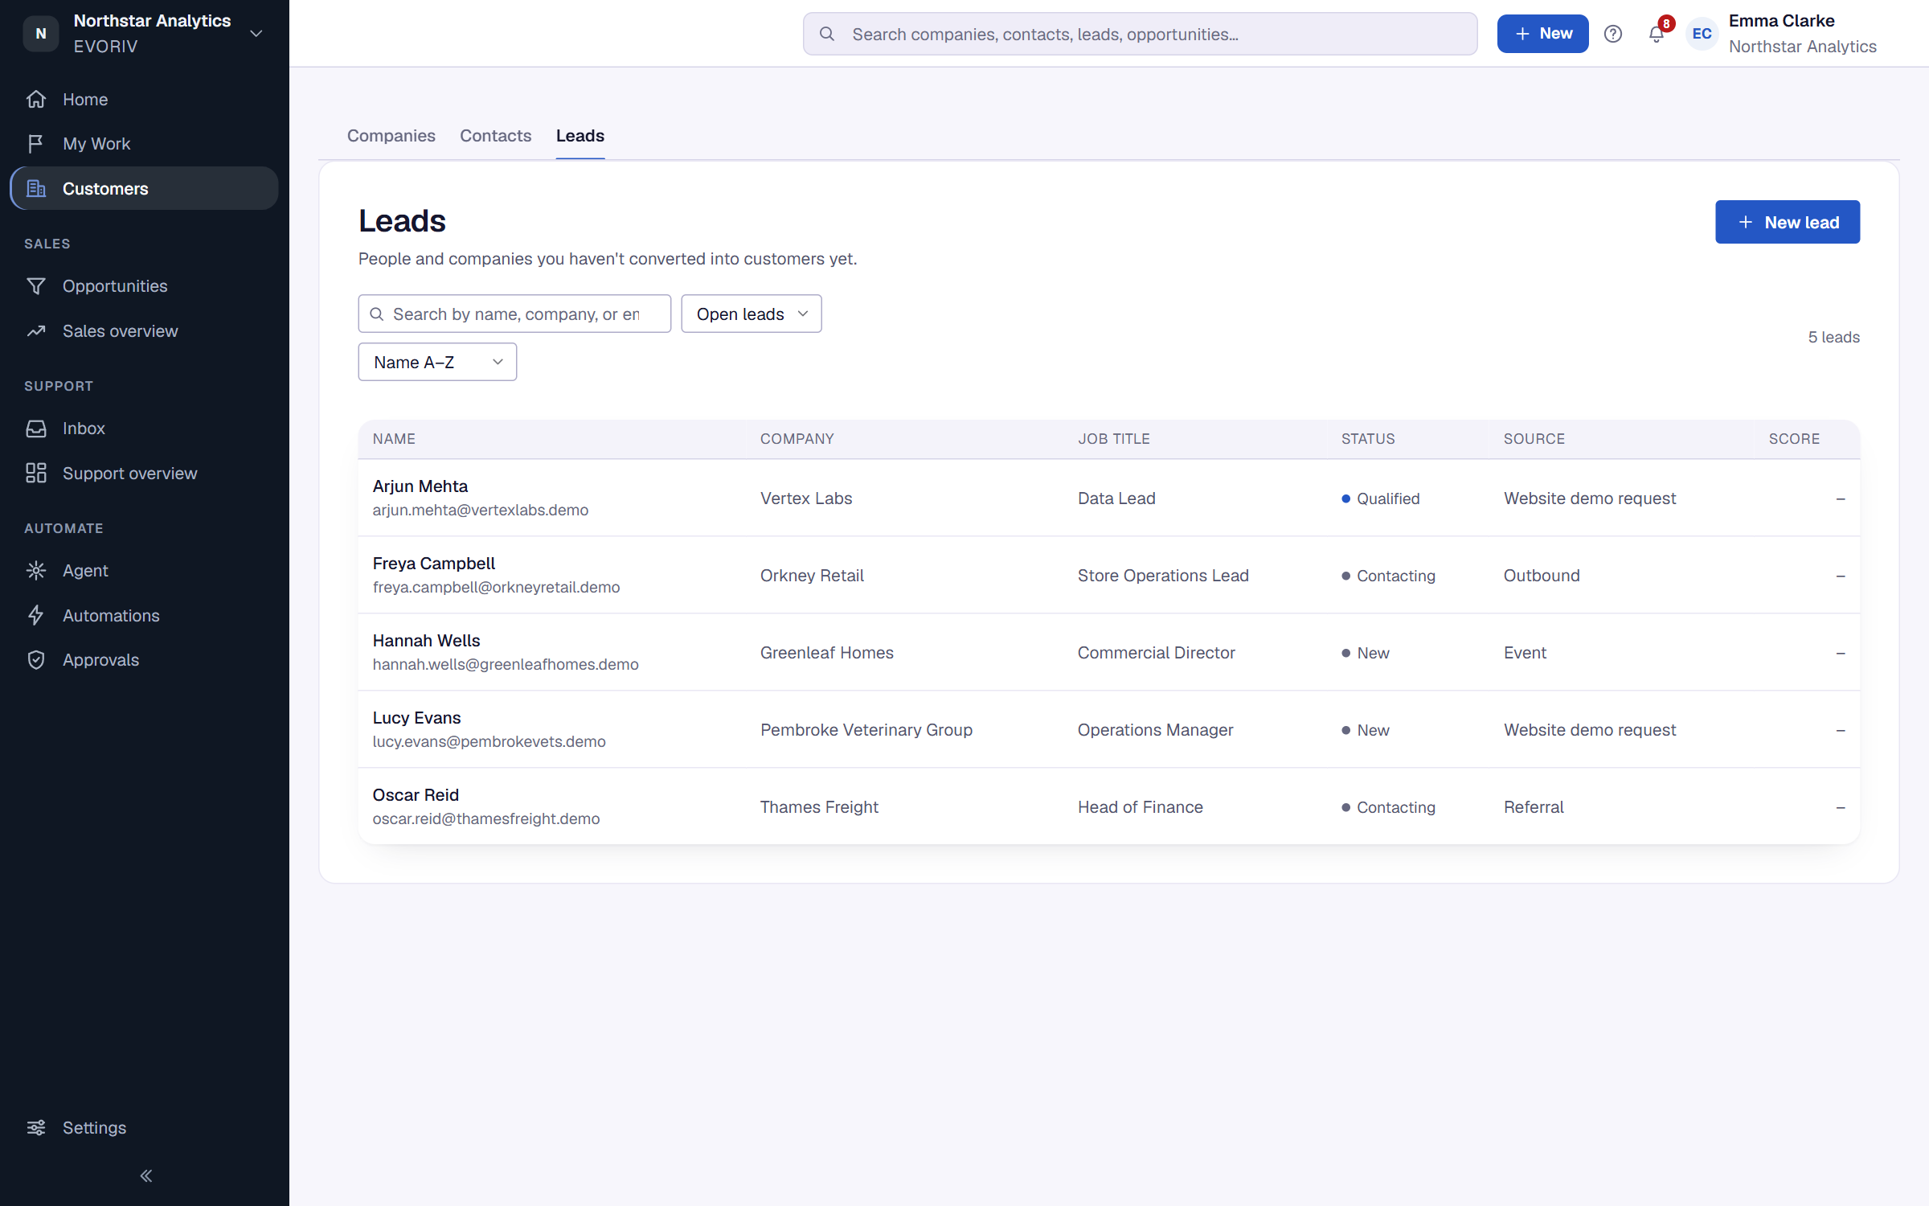1929x1206 pixels.
Task: Click Pembroke Veterinary Group cell
Action: 866,730
